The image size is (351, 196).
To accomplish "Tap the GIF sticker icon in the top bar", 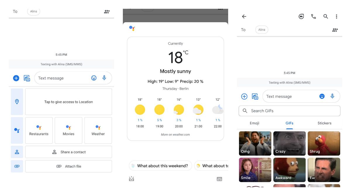I will (x=301, y=16).
